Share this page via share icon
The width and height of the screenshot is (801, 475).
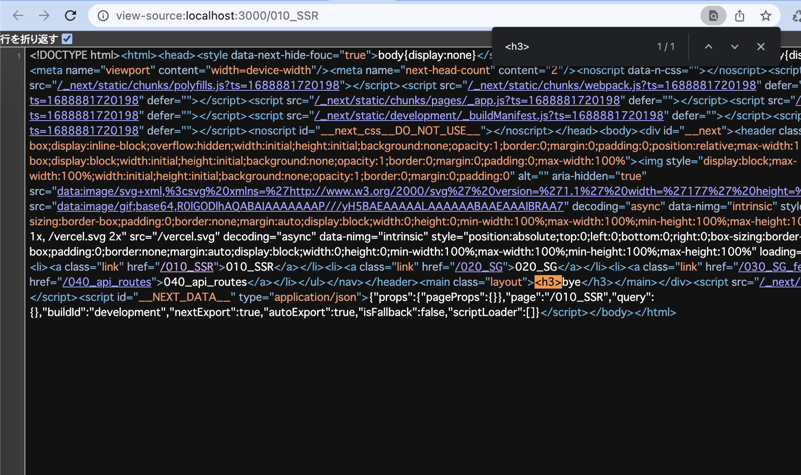[740, 16]
